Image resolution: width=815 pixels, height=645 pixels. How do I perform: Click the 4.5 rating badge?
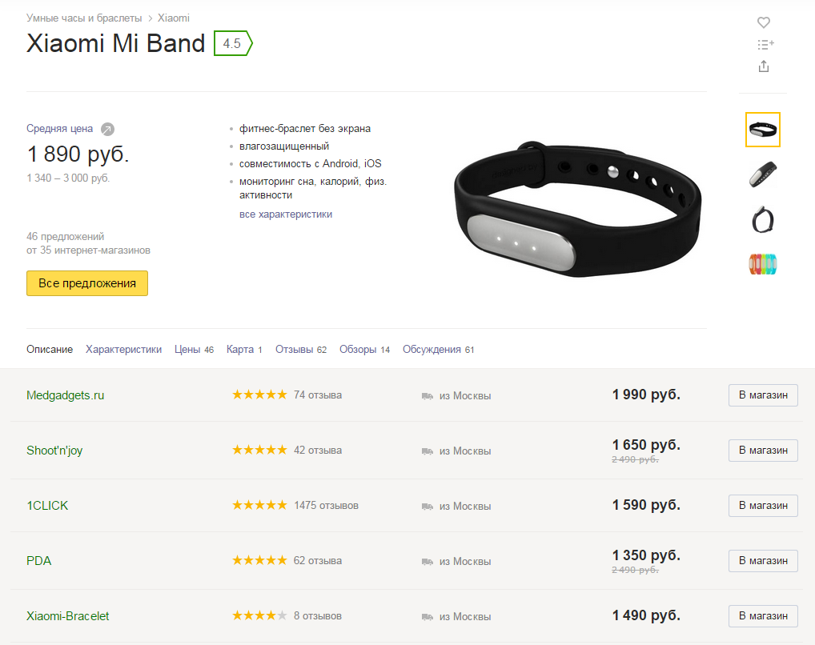tap(233, 43)
